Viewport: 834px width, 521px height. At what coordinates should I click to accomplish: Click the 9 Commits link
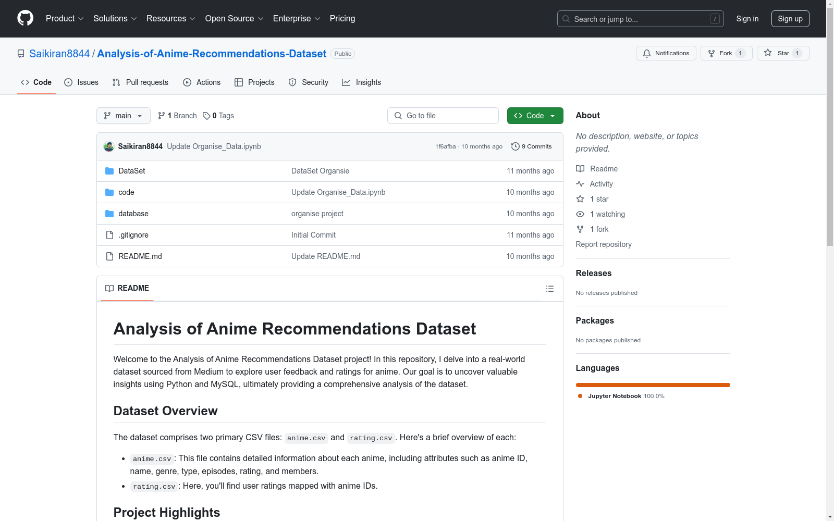(x=532, y=146)
